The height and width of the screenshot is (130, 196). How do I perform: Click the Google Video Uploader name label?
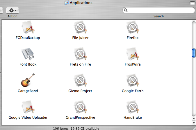coord(28,118)
